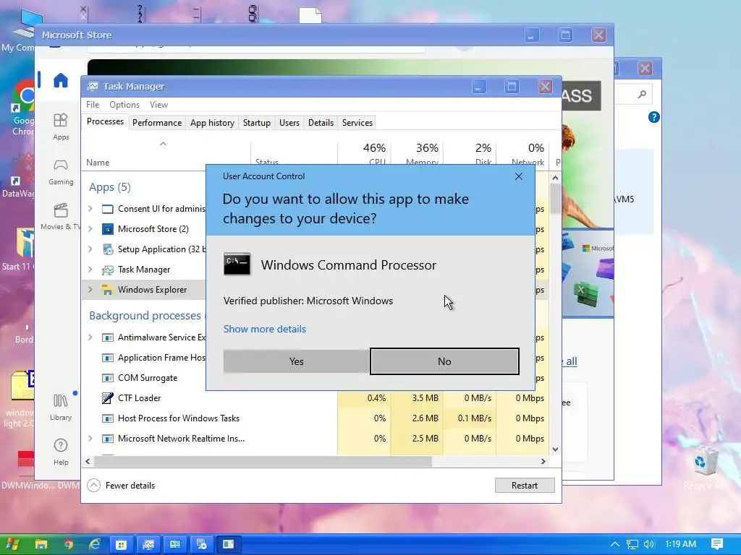Switch to the App history tab
Viewport: 741px width, 555px height.
[212, 123]
